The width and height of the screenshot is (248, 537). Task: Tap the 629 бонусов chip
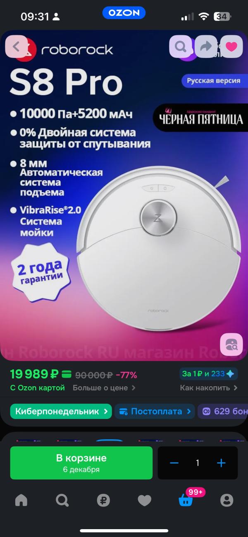[223, 412]
